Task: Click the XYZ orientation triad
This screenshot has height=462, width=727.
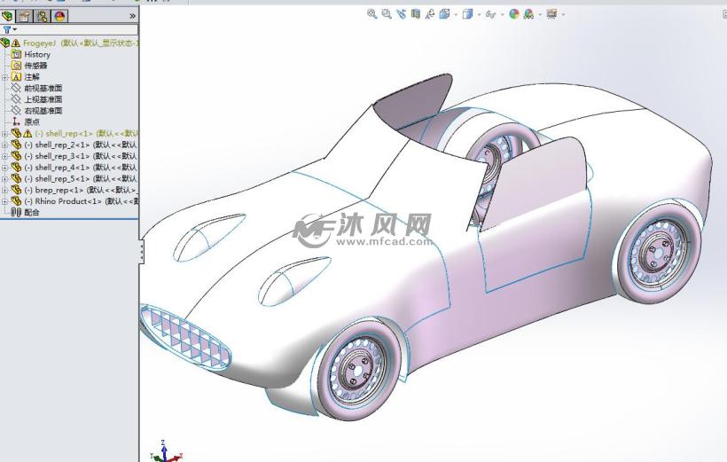Action: tap(166, 450)
